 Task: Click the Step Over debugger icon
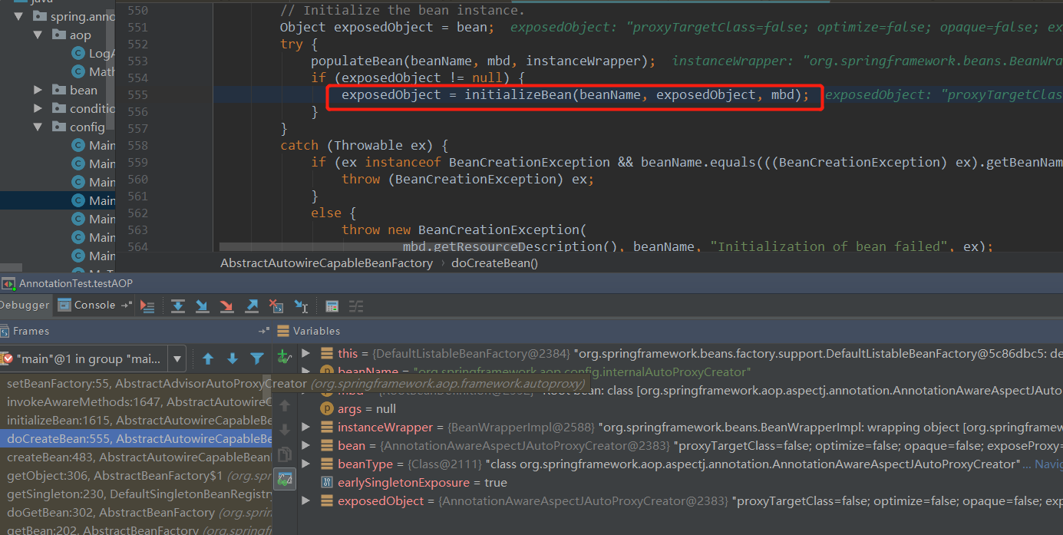click(178, 305)
